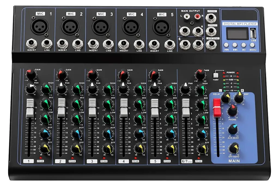Screen dimensions: 279x186
Task: Skip to next track on MP3 player
Action: (x=235, y=45)
